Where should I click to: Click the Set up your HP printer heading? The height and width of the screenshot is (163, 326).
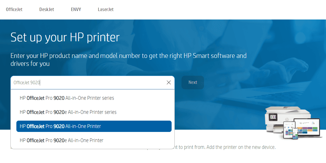tap(65, 37)
